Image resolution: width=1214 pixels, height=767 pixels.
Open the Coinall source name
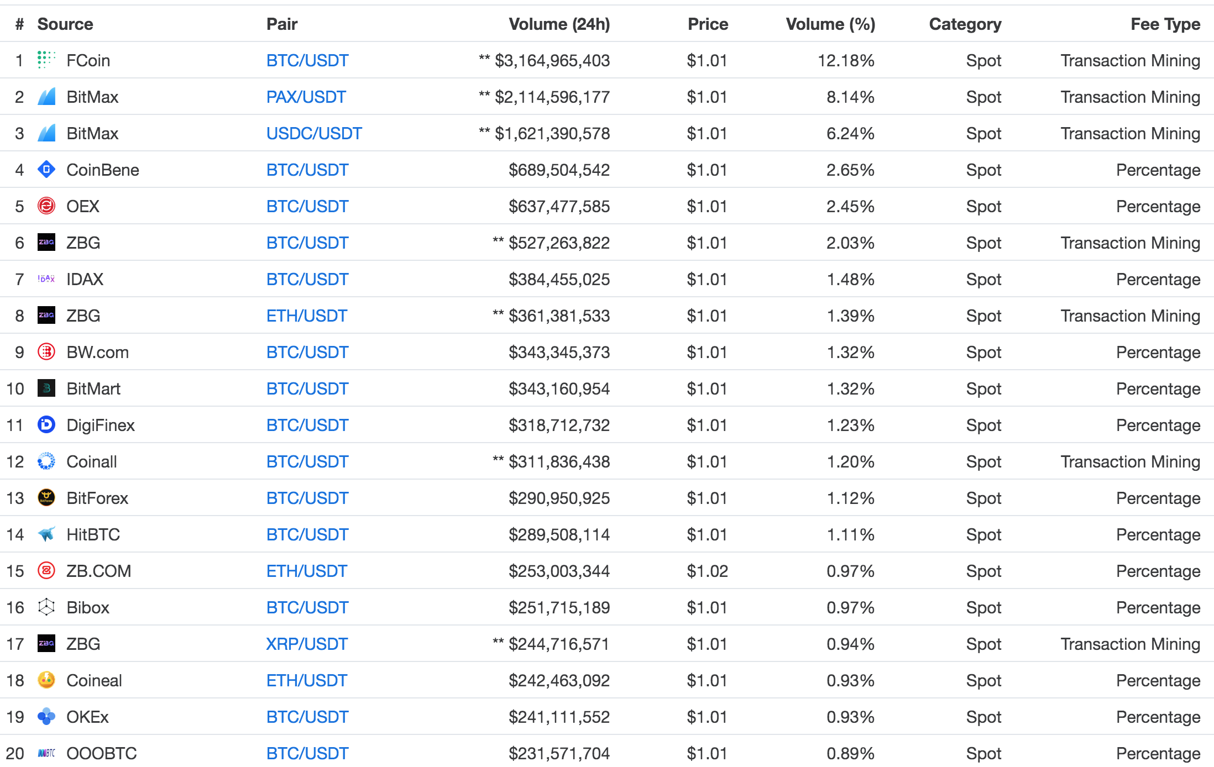click(92, 461)
